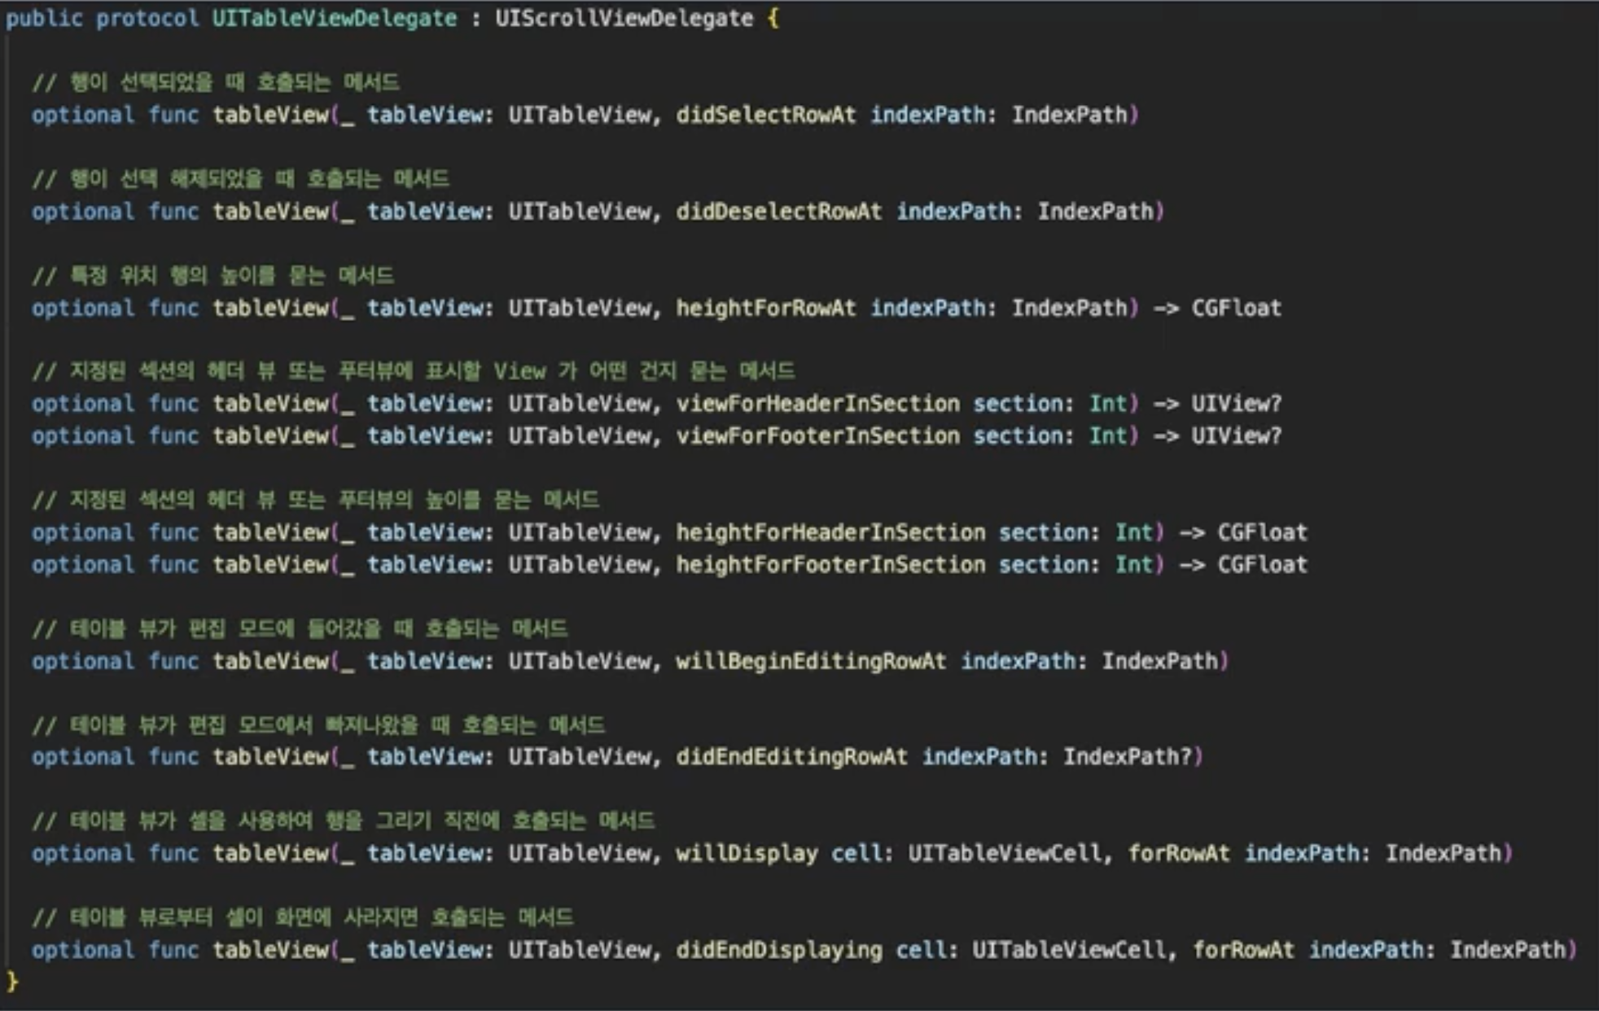Click viewForHeaderInSection parameter label
The image size is (1599, 1011).
click(817, 404)
